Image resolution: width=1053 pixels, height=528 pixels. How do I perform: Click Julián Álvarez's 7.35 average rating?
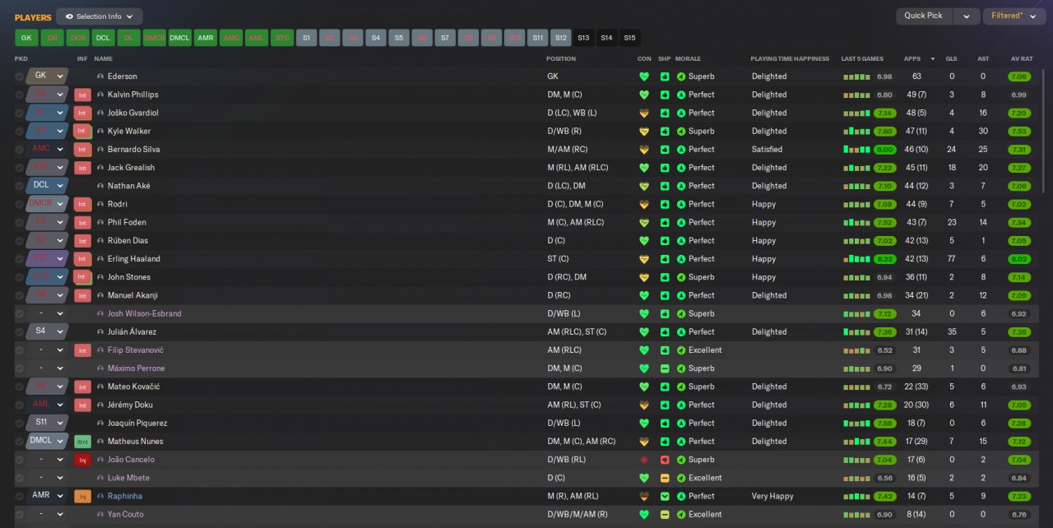point(1018,331)
